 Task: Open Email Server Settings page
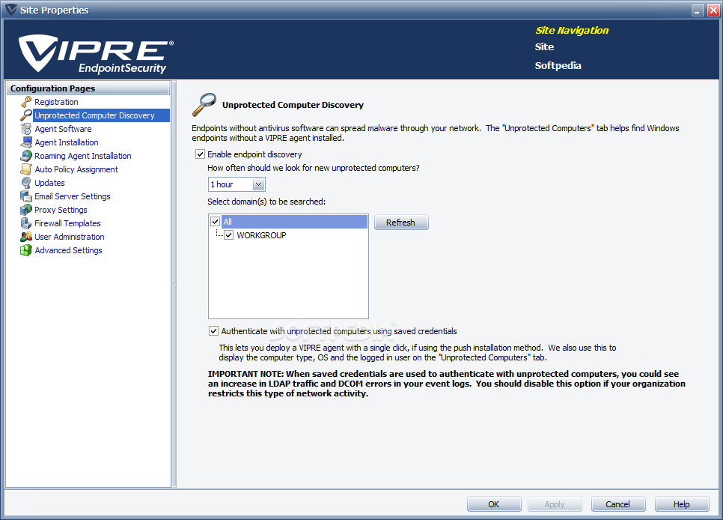73,196
